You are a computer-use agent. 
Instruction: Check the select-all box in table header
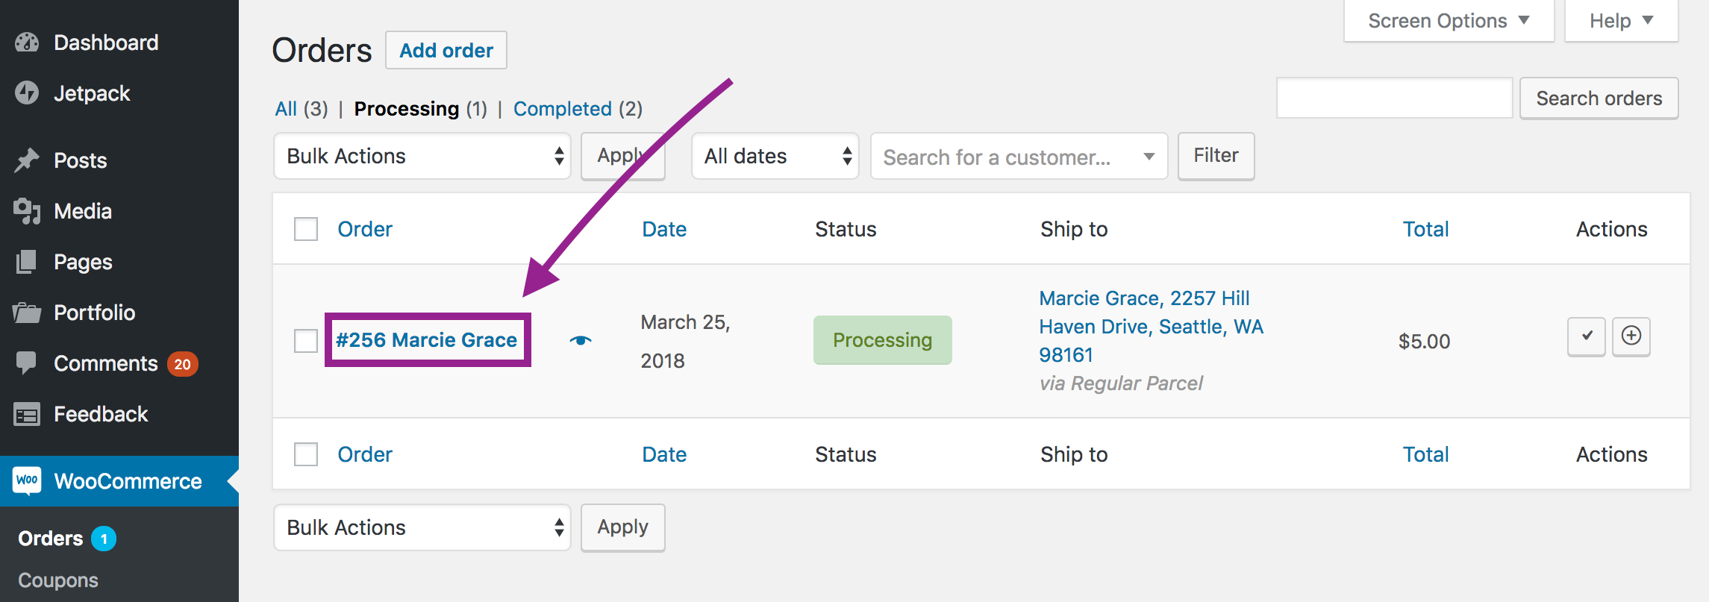(306, 229)
